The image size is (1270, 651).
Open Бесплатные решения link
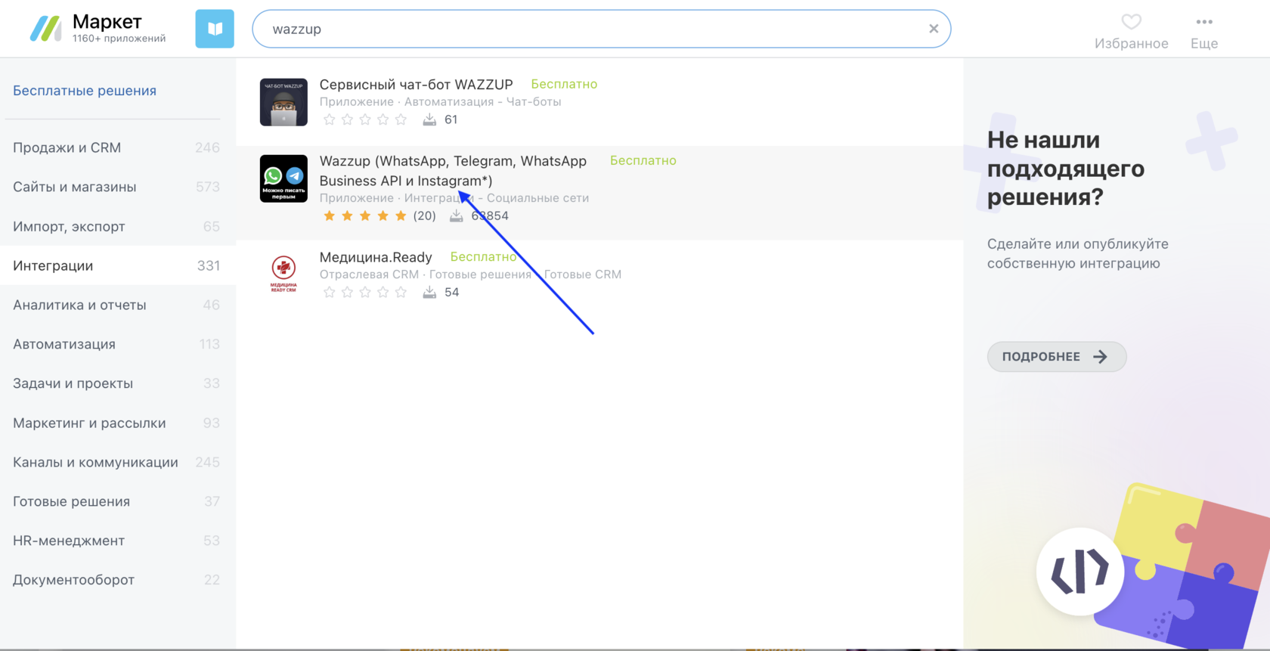click(x=85, y=91)
